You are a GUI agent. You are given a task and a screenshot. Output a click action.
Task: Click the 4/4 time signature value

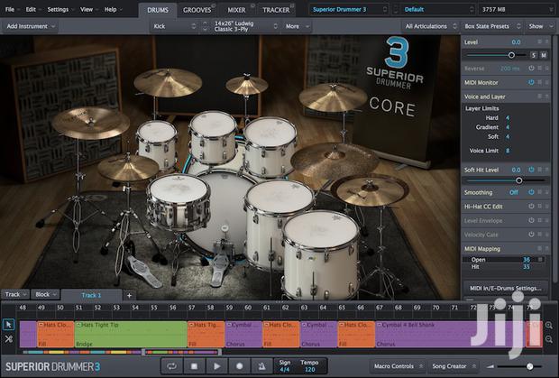(x=285, y=370)
